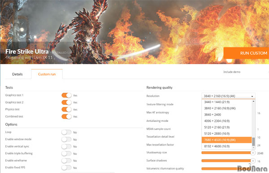Choose 4096 × 2304 (16:9) resolution
This screenshot has width=269, height=173.
pos(226,121)
